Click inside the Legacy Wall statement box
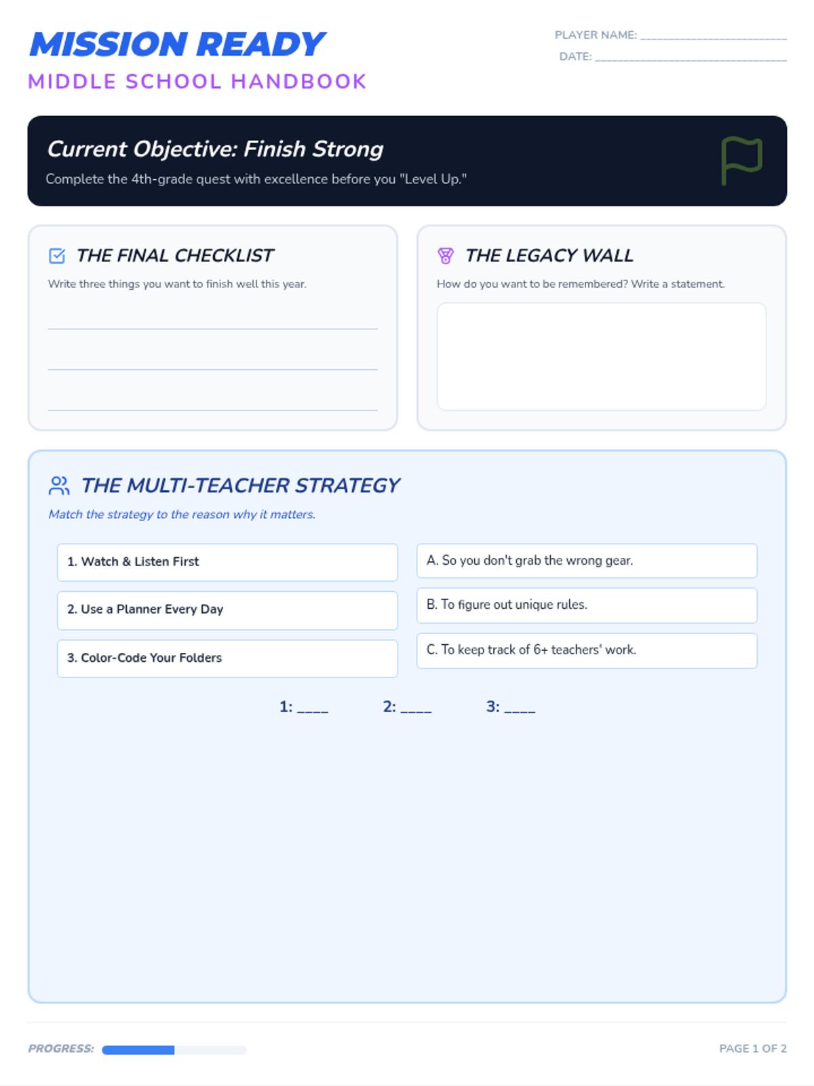 pyautogui.click(x=601, y=356)
